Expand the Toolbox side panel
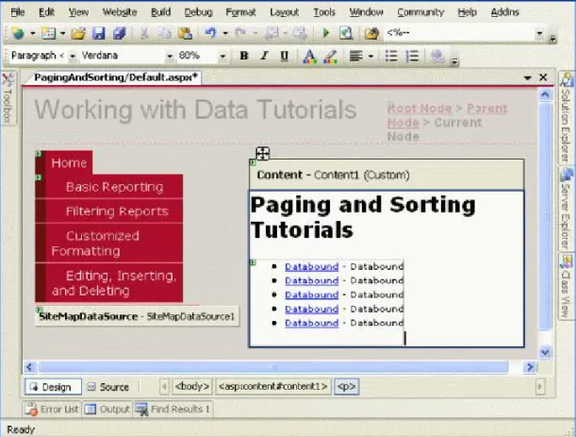This screenshot has height=437, width=576. tap(8, 98)
